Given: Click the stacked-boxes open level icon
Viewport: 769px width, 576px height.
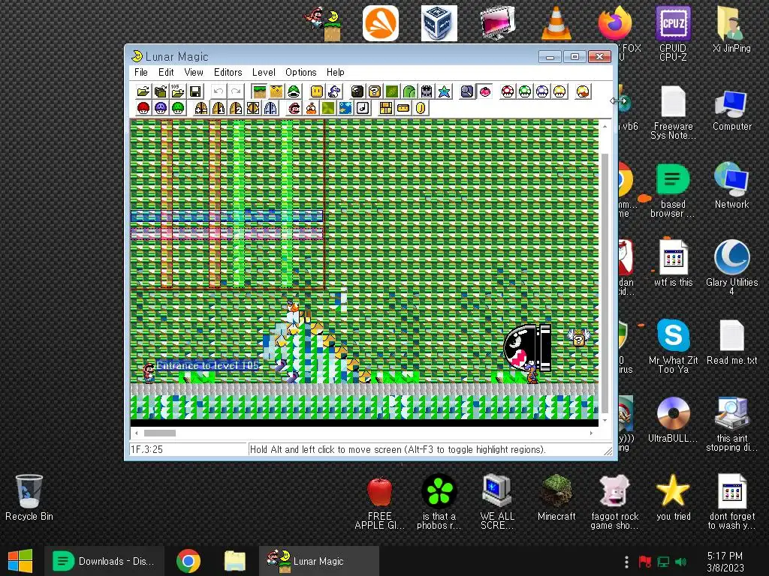Looking at the screenshot, I should (161, 91).
